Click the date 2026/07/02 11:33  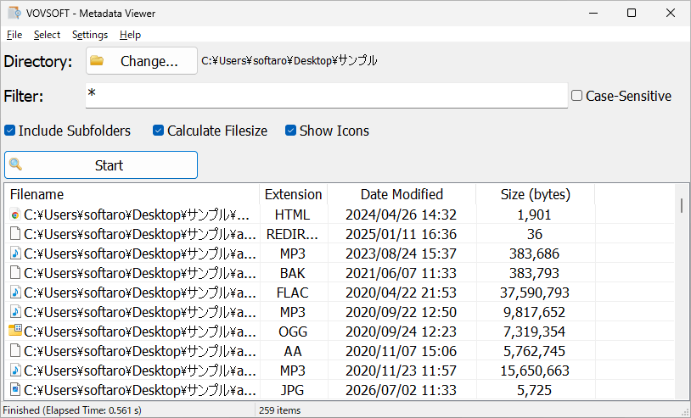[x=401, y=390]
